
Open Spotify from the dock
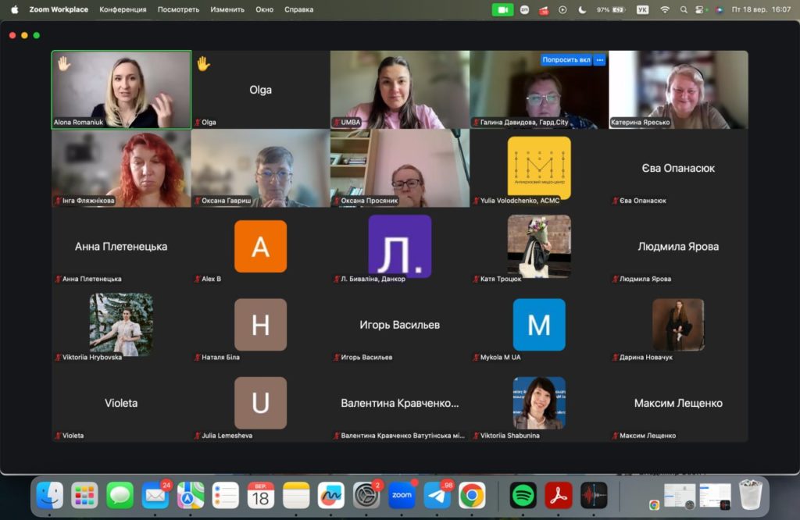click(523, 495)
